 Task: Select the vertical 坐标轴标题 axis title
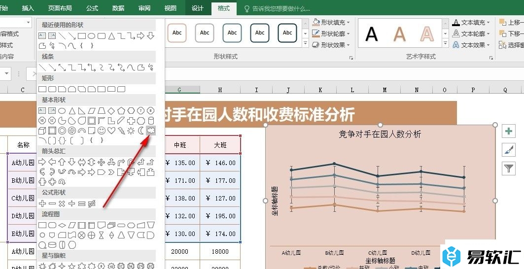click(275, 201)
